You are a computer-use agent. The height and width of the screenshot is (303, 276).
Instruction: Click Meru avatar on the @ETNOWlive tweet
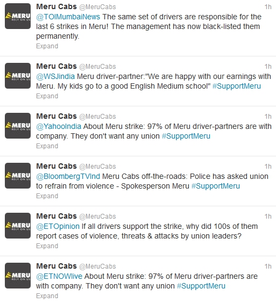coord(18,276)
